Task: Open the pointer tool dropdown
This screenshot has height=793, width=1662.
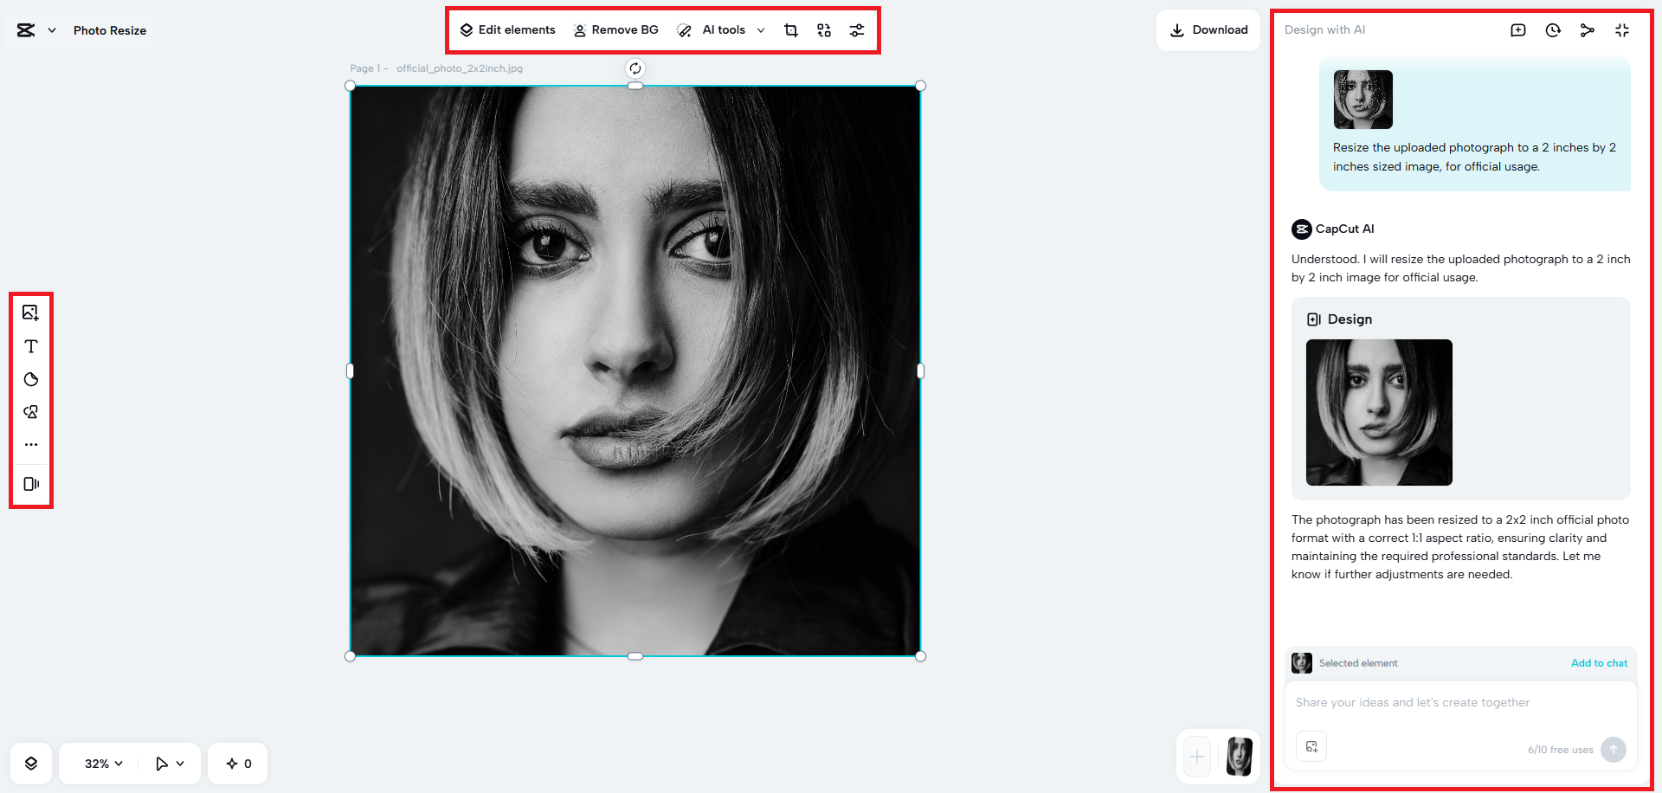Action: (170, 764)
